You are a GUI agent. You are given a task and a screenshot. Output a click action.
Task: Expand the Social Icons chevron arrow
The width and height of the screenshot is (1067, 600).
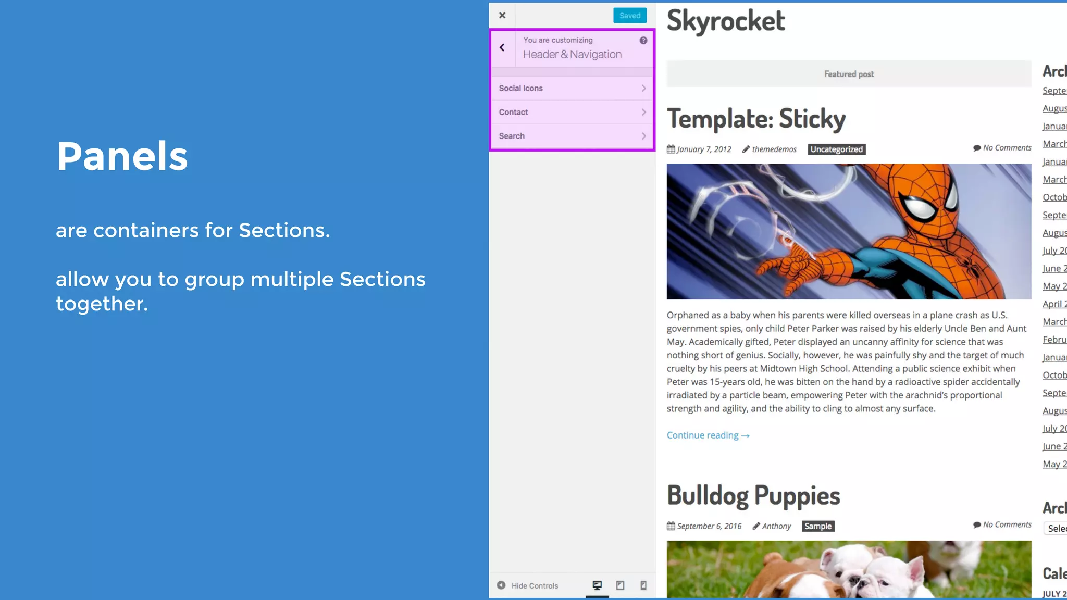click(x=644, y=88)
